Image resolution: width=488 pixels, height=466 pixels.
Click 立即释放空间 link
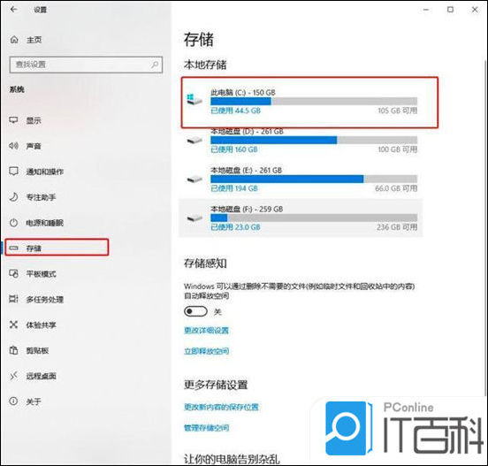coord(206,351)
